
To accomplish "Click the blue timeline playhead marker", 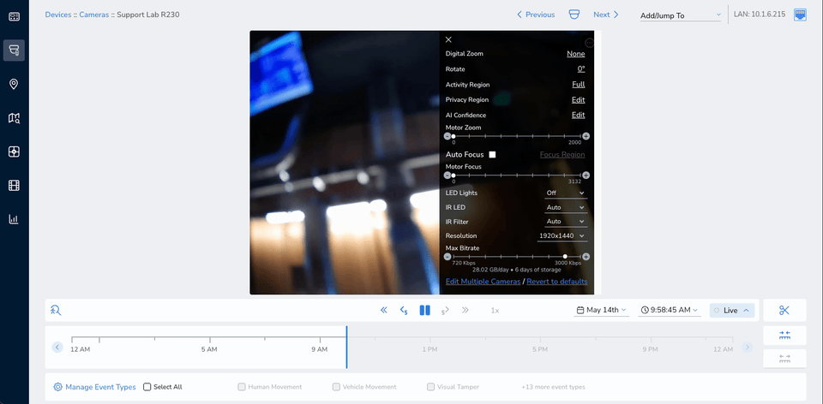I will pyautogui.click(x=346, y=347).
